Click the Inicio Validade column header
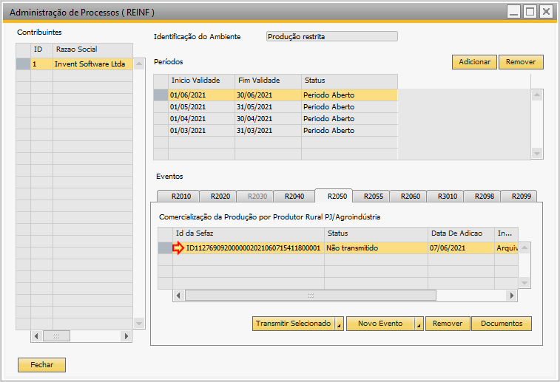The image size is (560, 382). click(x=201, y=81)
